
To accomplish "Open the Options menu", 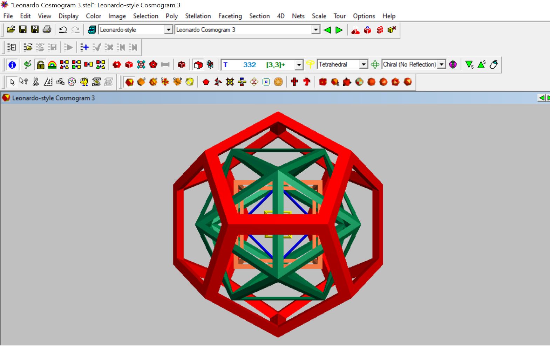I will point(364,16).
